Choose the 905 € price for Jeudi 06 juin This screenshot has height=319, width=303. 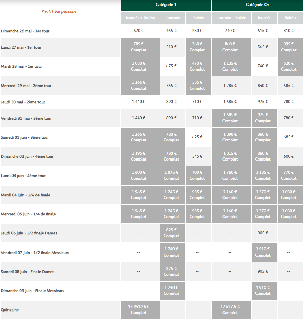pyautogui.click(x=262, y=233)
